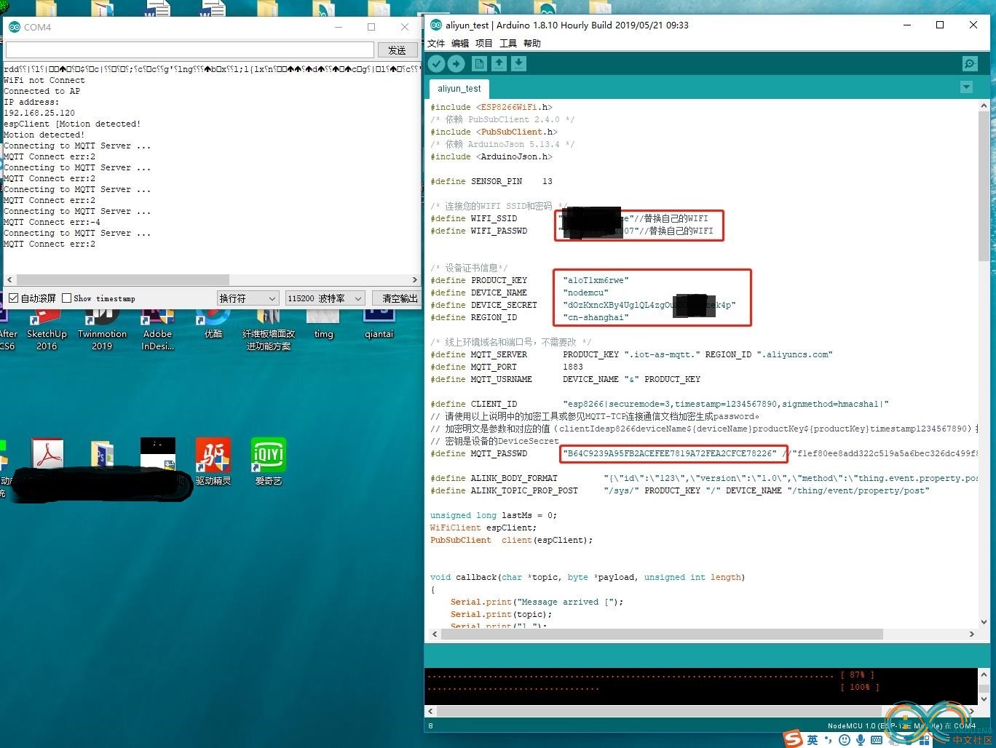Click the Upload arrow button in Arduino toolbar

coord(456,64)
